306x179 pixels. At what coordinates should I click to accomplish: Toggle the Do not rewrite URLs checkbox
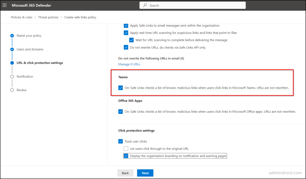point(126,47)
